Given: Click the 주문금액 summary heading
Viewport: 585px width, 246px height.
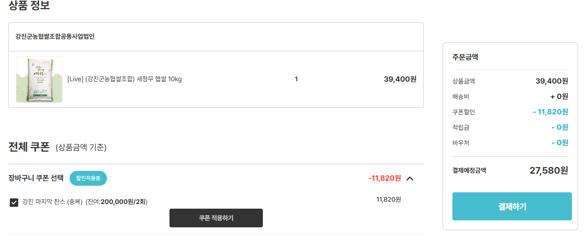Looking at the screenshot, I should coord(465,57).
